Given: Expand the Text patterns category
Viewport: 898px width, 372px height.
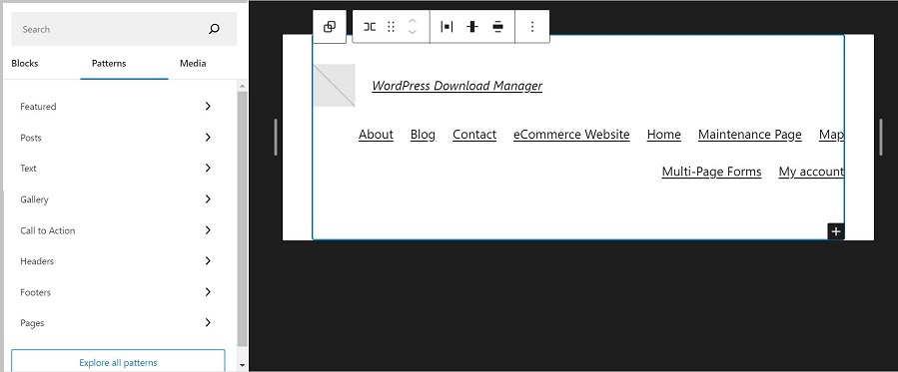Looking at the screenshot, I should 116,169.
